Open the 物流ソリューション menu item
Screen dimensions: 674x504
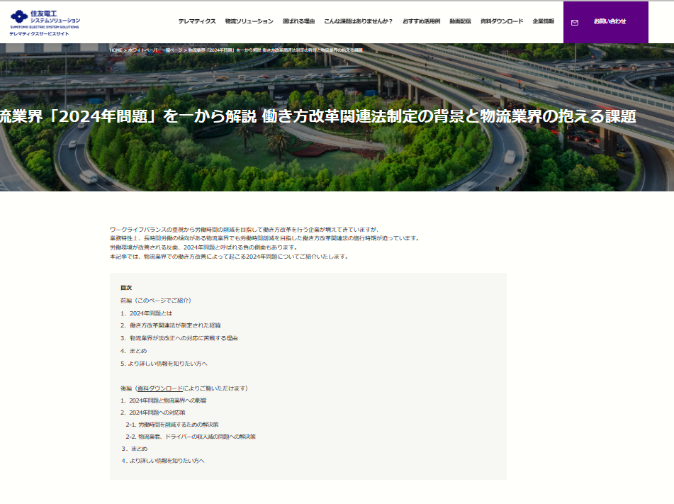[x=249, y=21]
